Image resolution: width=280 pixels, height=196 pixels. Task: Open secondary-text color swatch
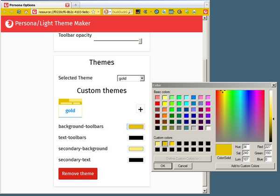136,160
